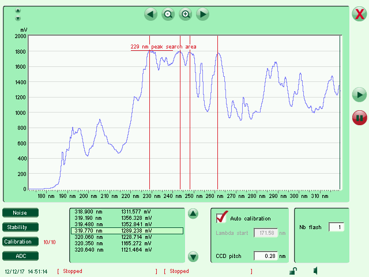The width and height of the screenshot is (369, 277).
Task: Click the zoom out magnifier icon
Action: click(x=168, y=14)
